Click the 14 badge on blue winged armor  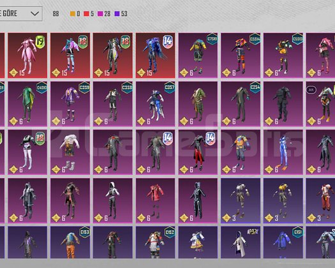point(168,42)
